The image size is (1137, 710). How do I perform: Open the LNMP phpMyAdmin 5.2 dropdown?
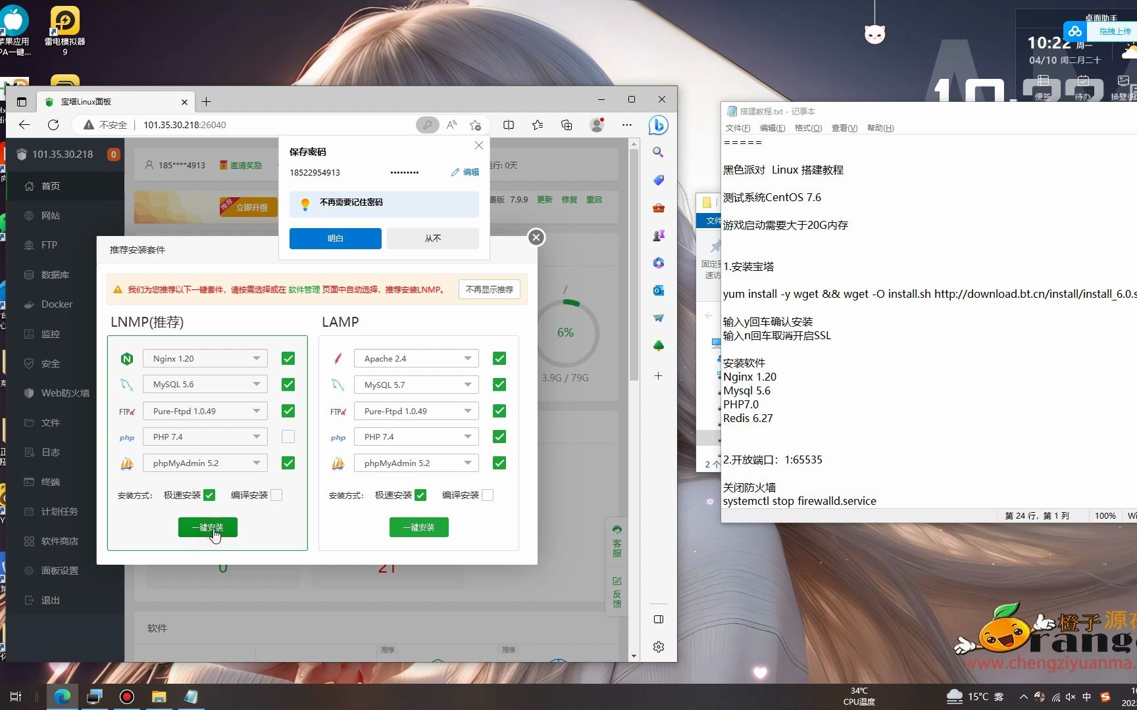pyautogui.click(x=205, y=463)
